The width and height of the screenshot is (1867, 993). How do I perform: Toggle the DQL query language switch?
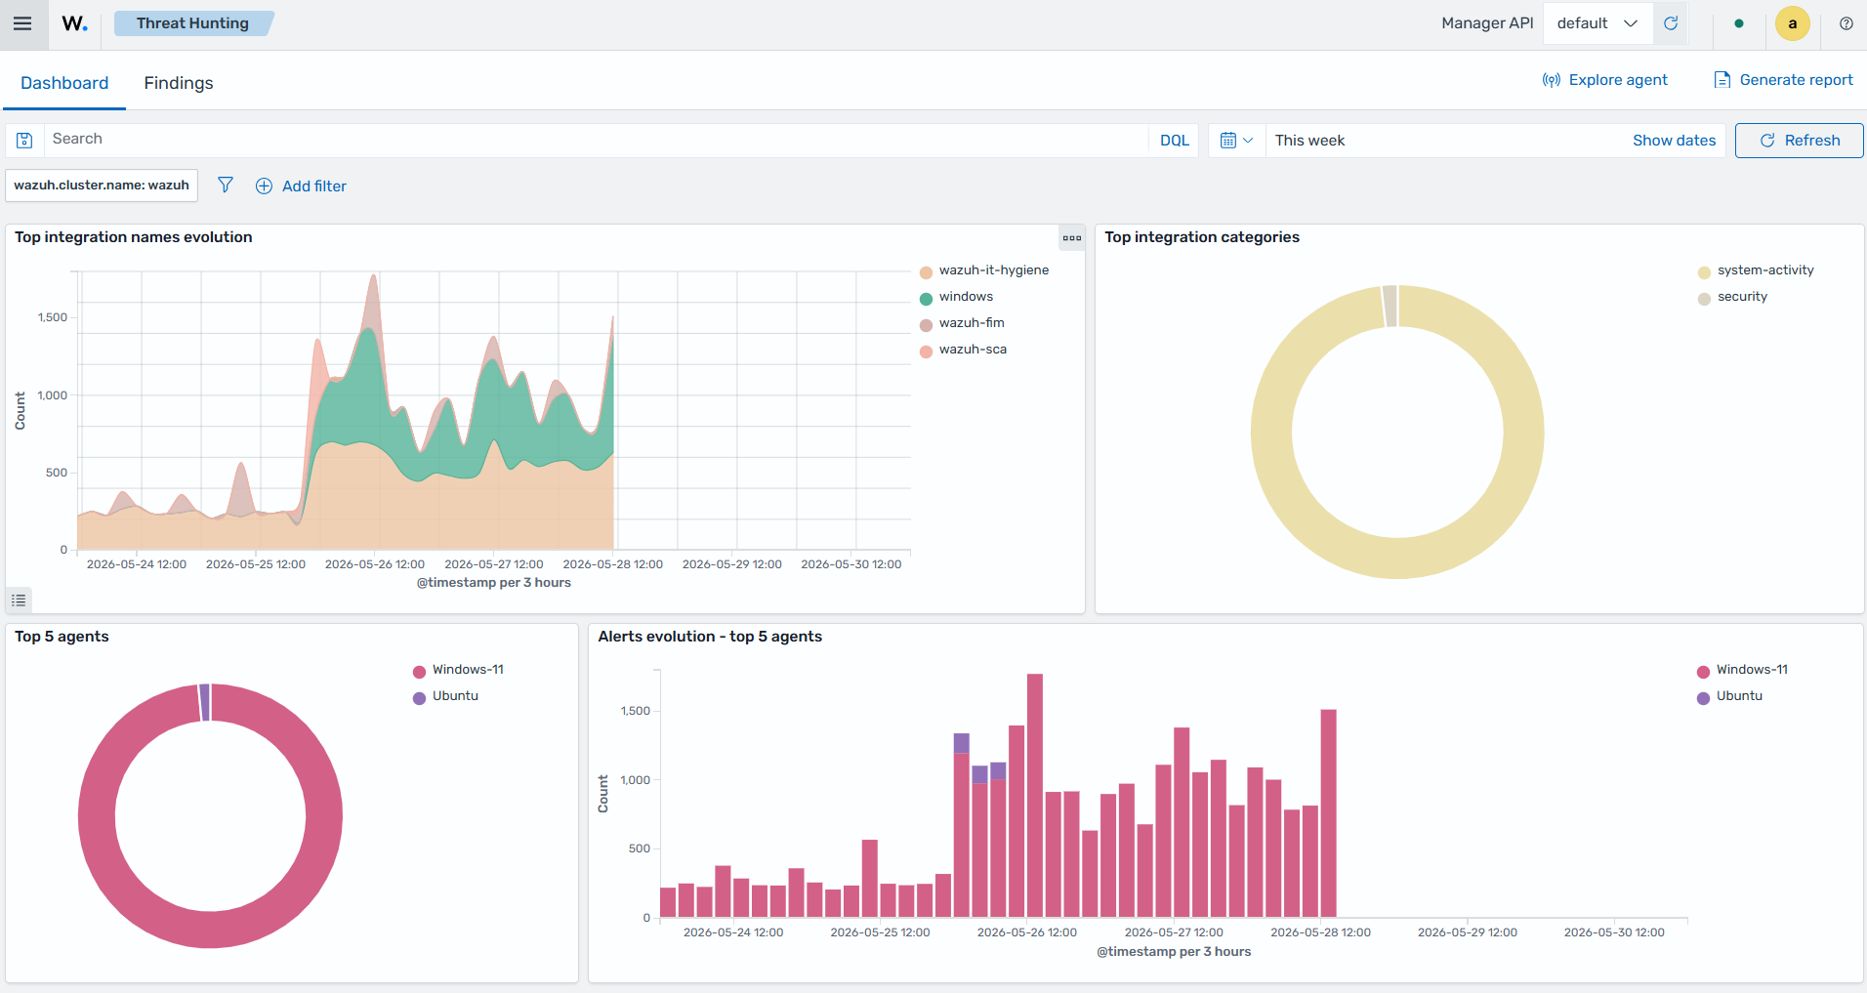[1175, 141]
